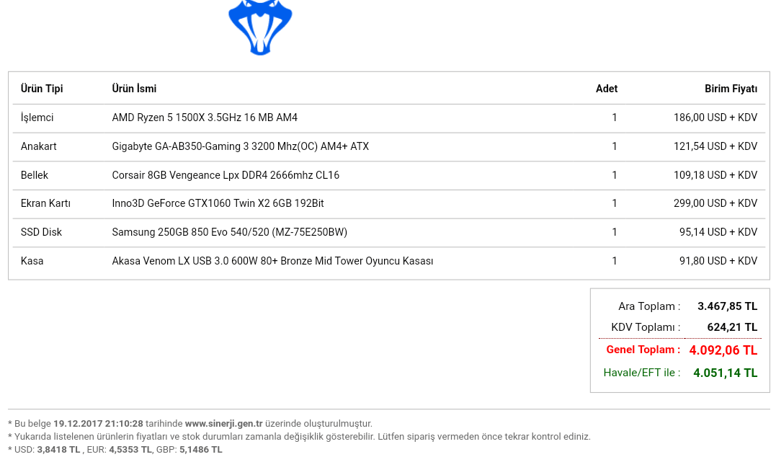
Task: Click the price '91,80 USD + KDV'
Action: (x=718, y=260)
